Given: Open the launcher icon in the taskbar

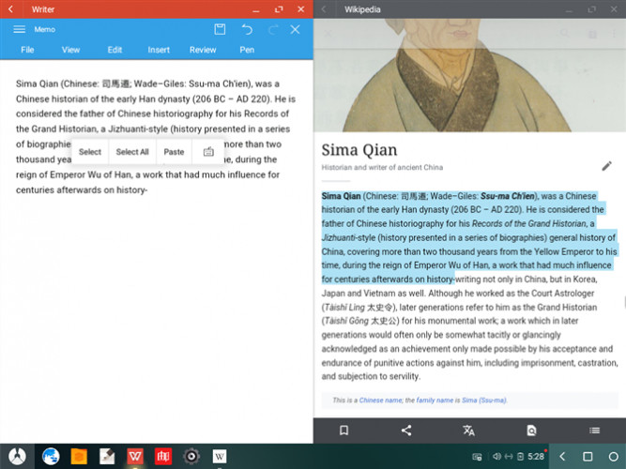Looking at the screenshot, I should click(x=17, y=456).
